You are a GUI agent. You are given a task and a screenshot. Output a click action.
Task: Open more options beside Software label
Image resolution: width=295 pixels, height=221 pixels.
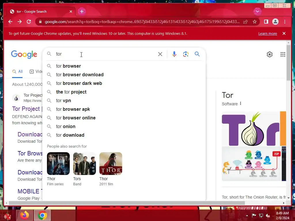tap(241, 104)
